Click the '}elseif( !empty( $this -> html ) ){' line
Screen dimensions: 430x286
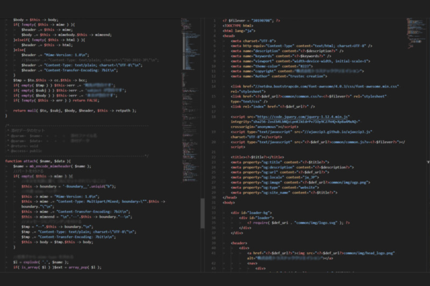coord(49,40)
